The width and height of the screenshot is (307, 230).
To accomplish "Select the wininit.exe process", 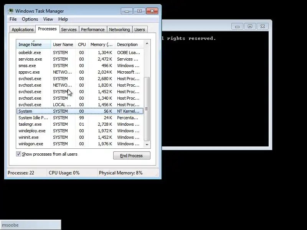I will (80, 137).
